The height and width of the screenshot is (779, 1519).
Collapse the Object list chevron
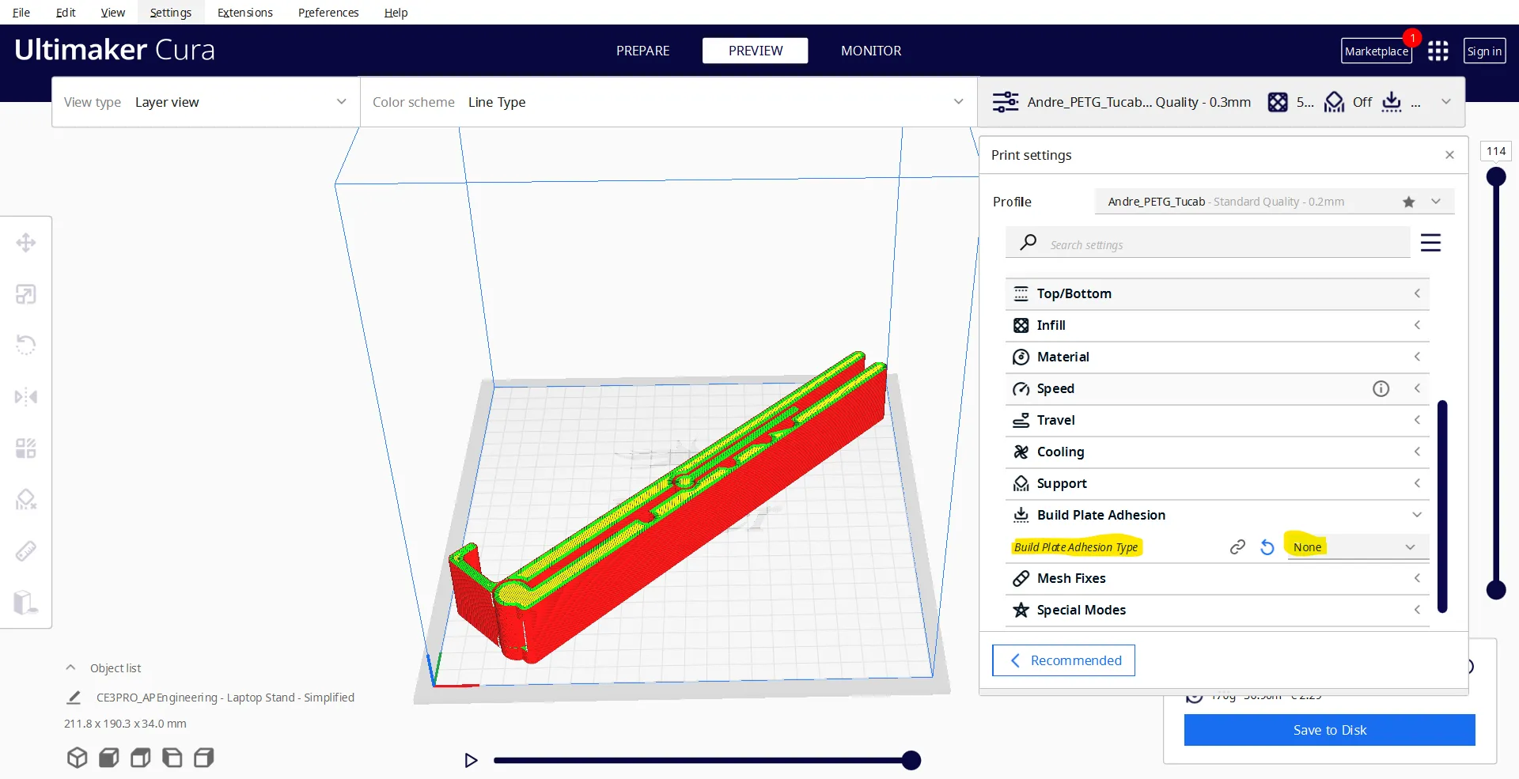[x=70, y=667]
